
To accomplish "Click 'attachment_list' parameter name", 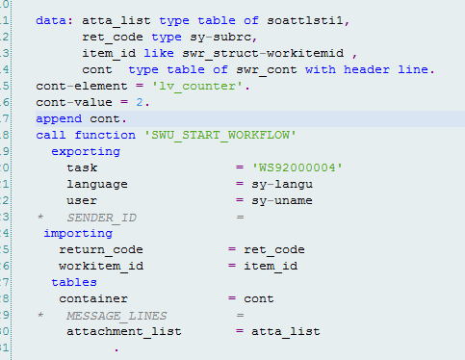I will pyautogui.click(x=124, y=332).
